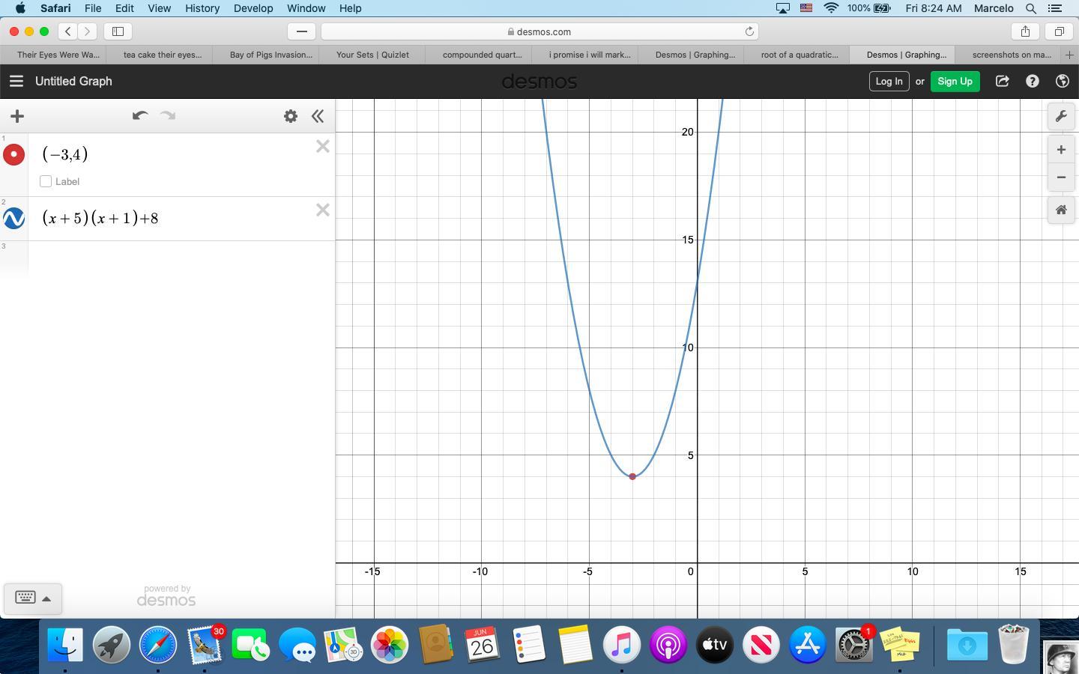Edit the (-3,4) point expression
The height and width of the screenshot is (674, 1079).
tap(65, 154)
